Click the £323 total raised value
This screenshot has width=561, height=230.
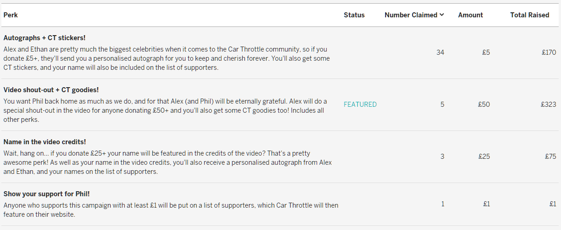(x=548, y=105)
